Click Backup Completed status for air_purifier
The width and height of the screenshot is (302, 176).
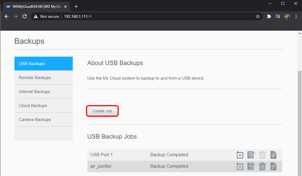point(169,166)
